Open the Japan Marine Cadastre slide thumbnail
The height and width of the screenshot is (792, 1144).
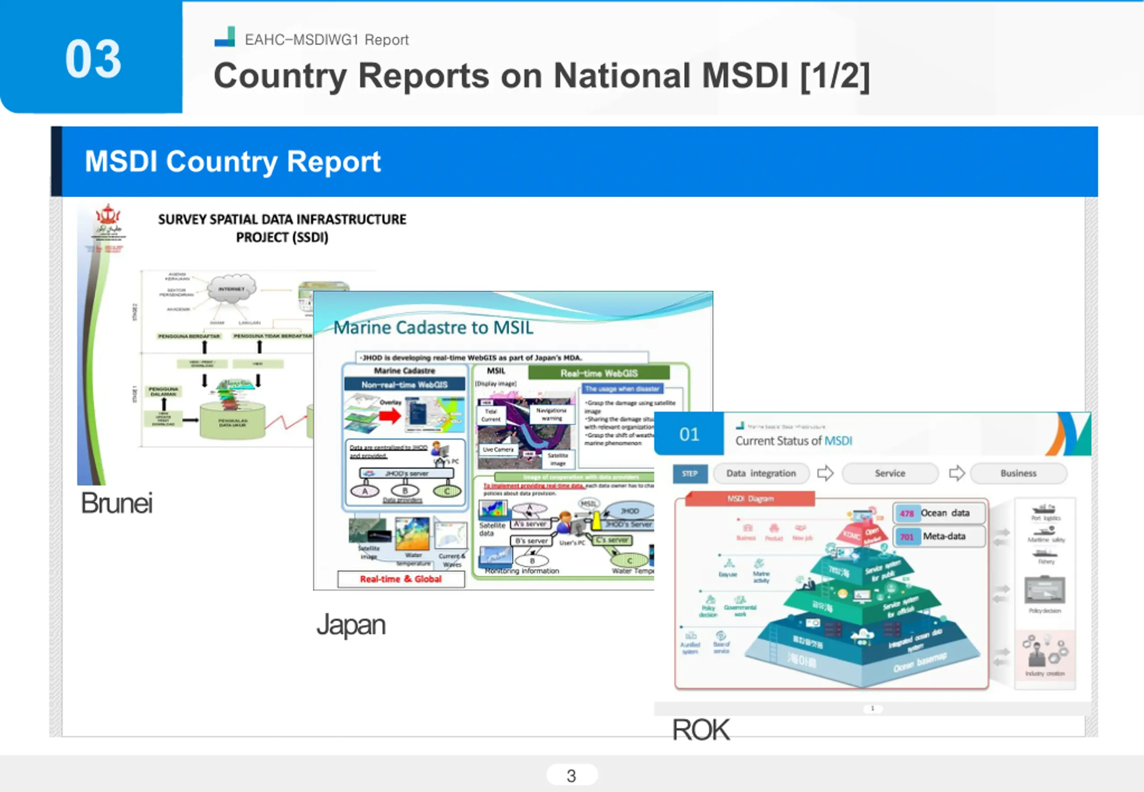(513, 441)
